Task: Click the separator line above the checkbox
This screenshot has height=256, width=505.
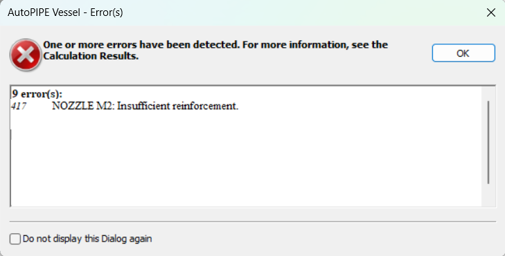Action: pos(252,221)
